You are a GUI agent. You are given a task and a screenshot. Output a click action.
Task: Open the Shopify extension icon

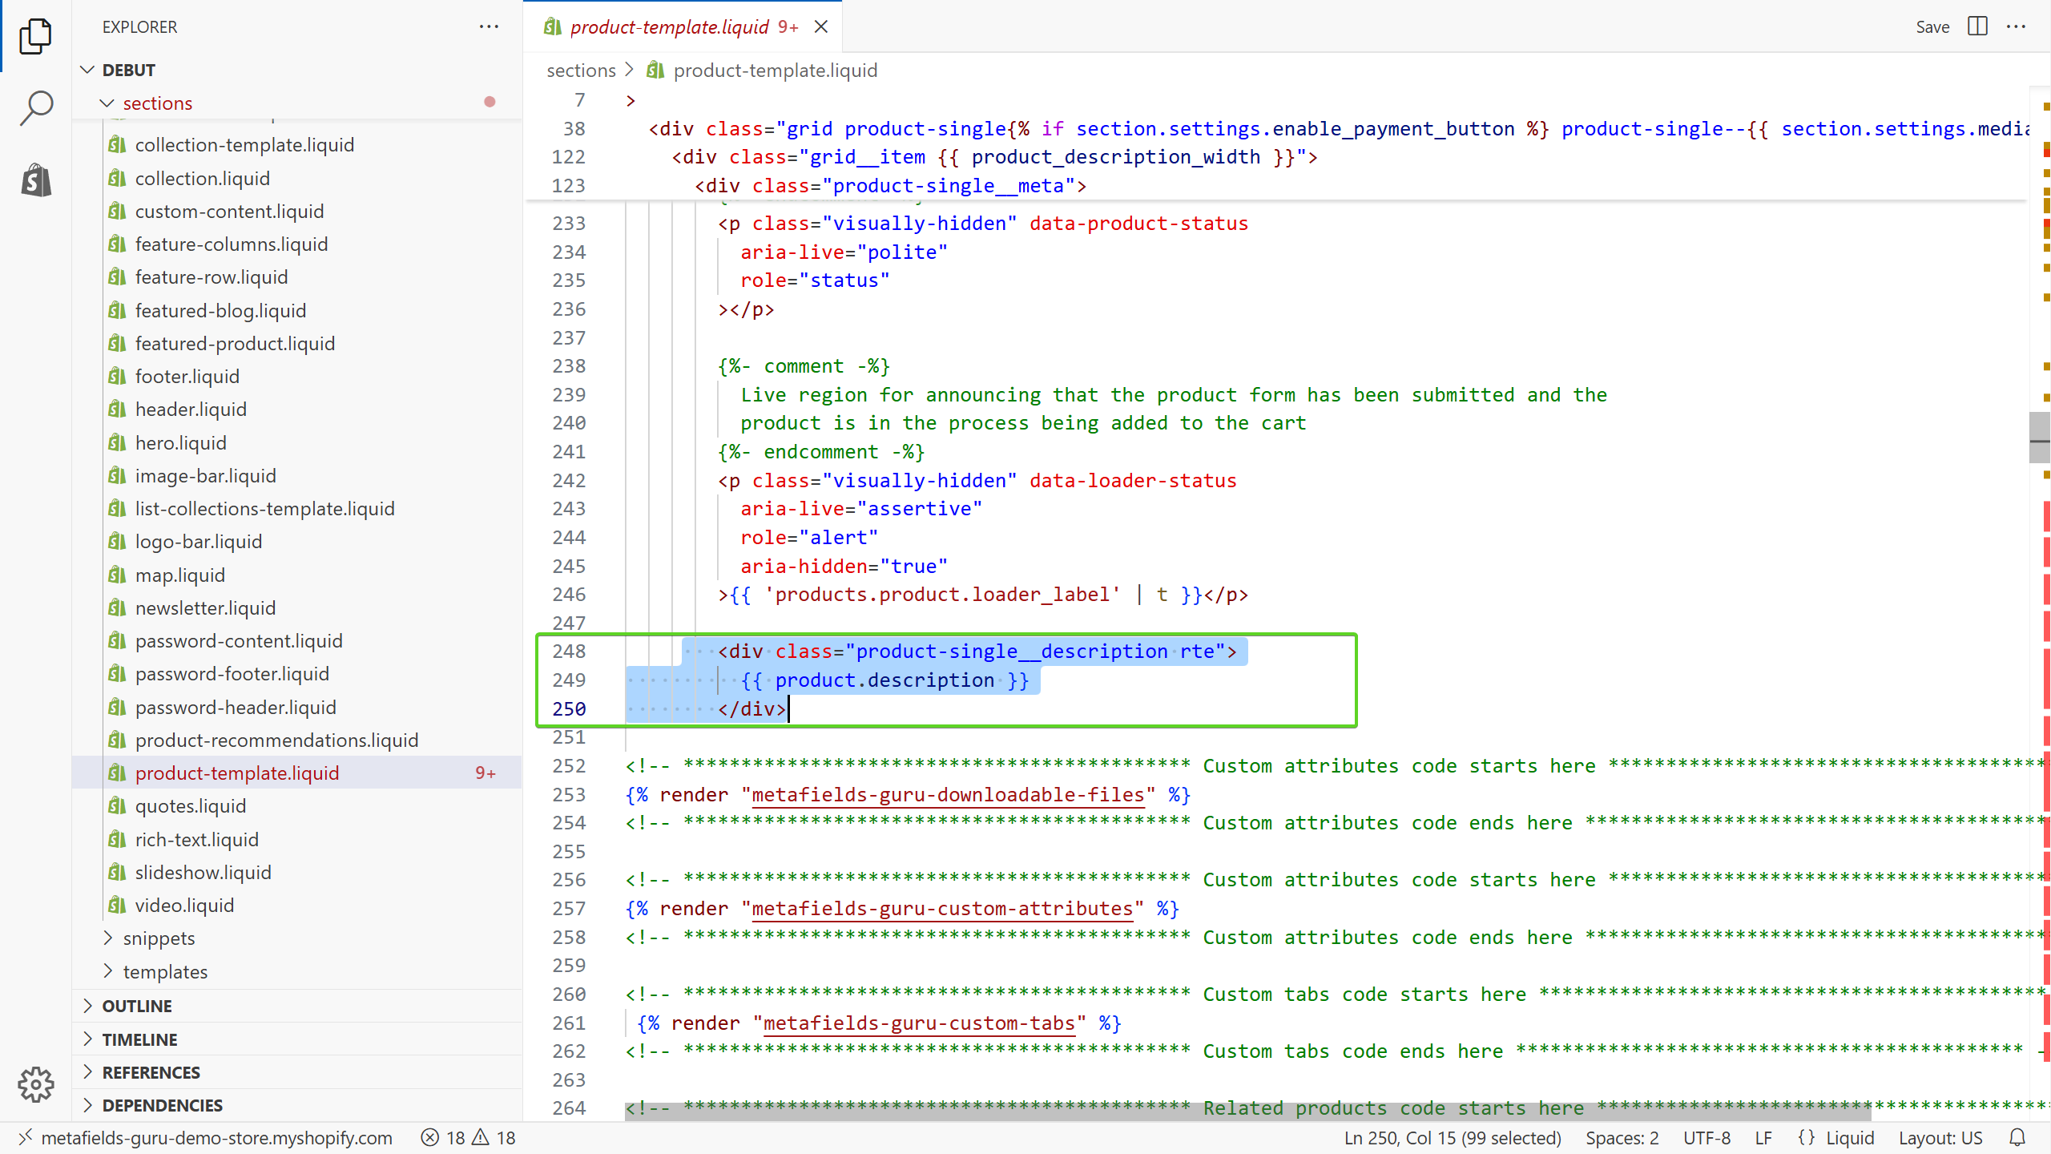coord(35,180)
